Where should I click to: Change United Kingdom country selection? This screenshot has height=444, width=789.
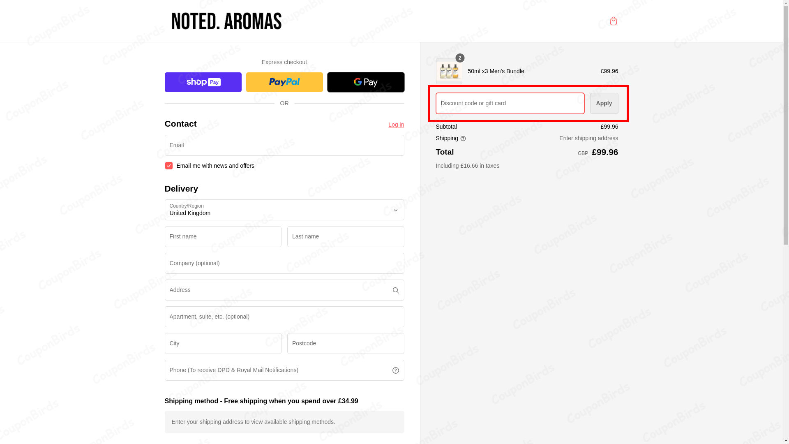(x=284, y=210)
